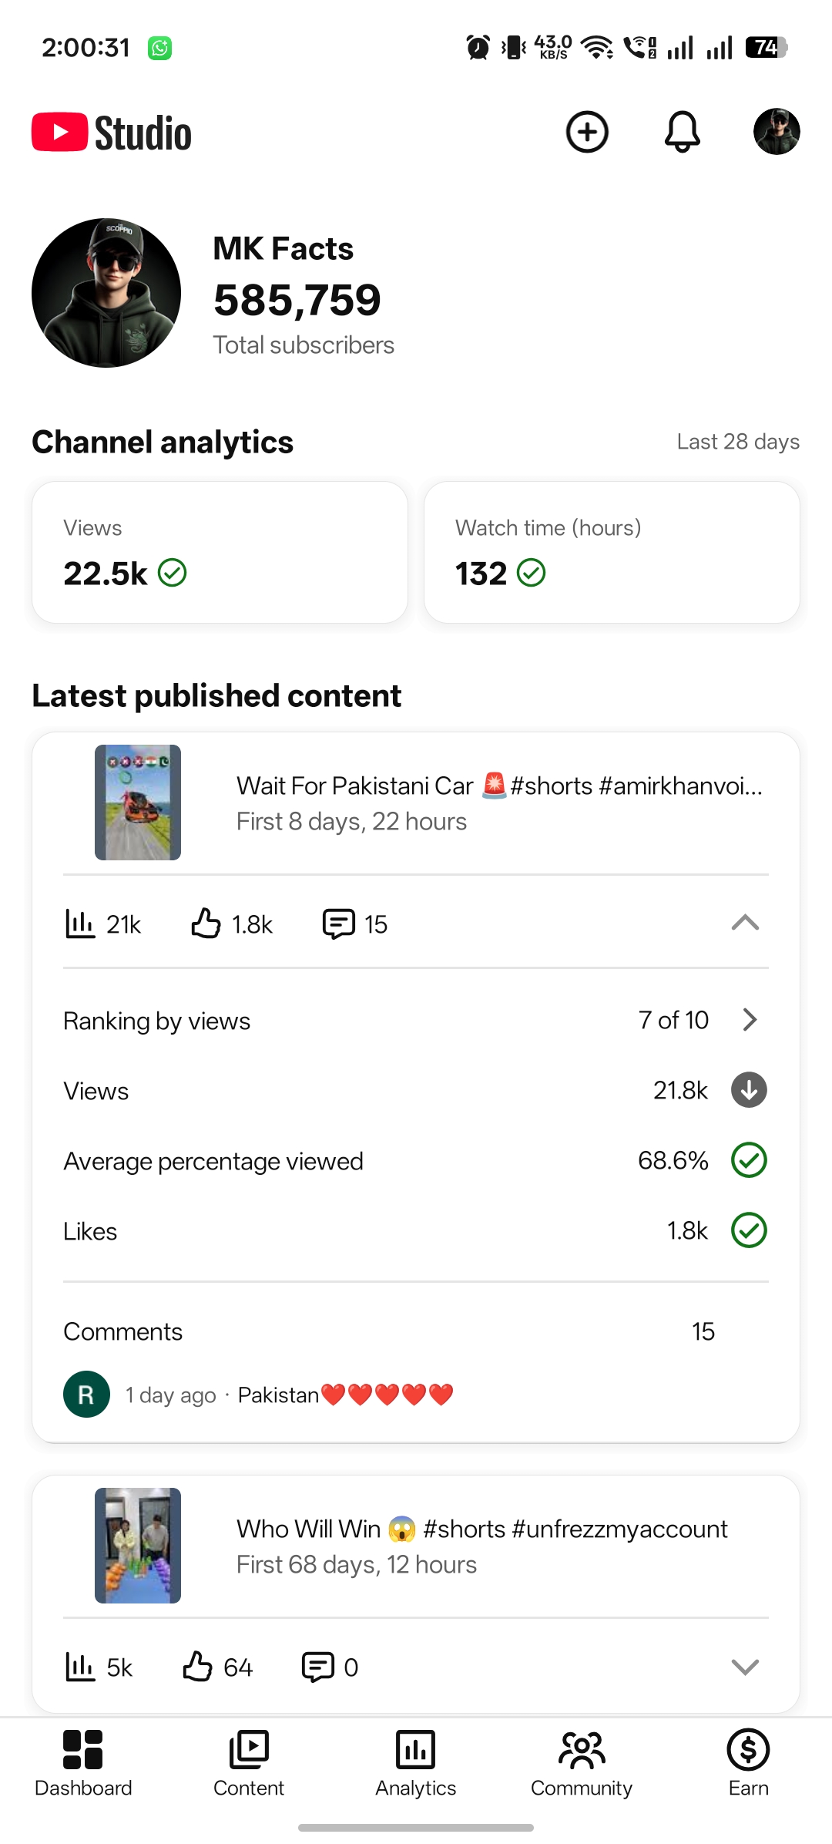Viewport: 832px width, 1844px height.
Task: Tap the grey down-arrow views indicator
Action: [749, 1090]
